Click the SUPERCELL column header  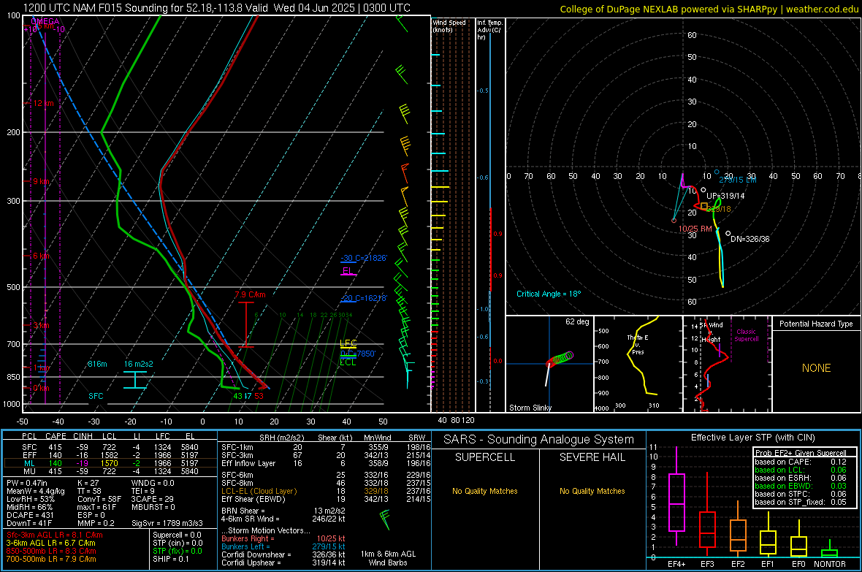point(485,457)
